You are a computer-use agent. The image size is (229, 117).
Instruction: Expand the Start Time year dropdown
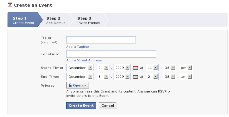122,68
